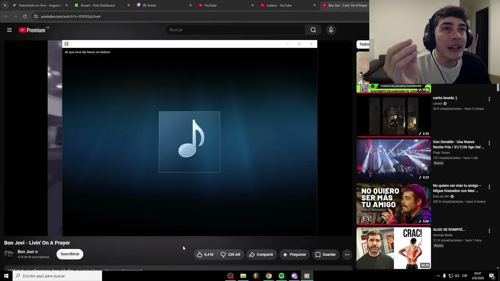Open Google Chrome from the taskbar

pyautogui.click(x=269, y=276)
